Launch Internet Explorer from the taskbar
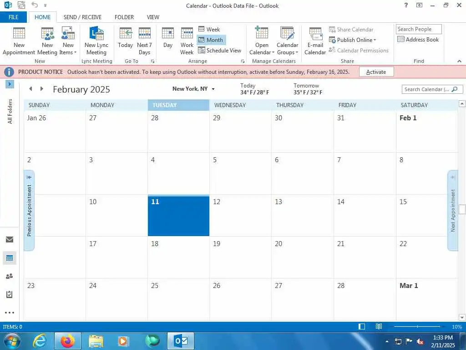 coord(40,341)
